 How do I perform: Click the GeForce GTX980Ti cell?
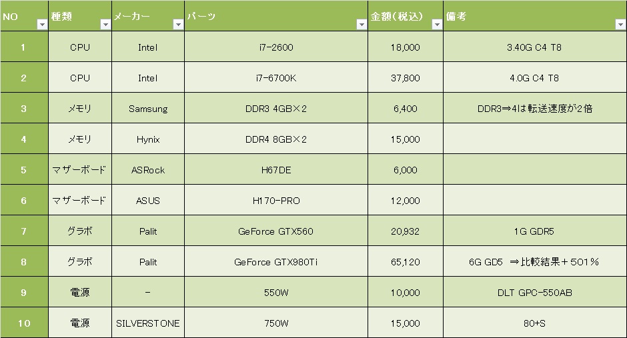pyautogui.click(x=275, y=262)
